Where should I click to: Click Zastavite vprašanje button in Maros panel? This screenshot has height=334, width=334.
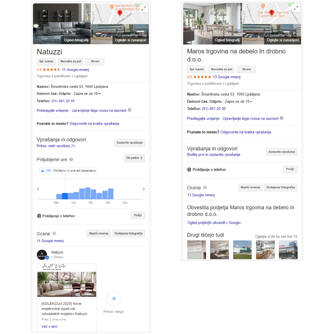click(281, 152)
